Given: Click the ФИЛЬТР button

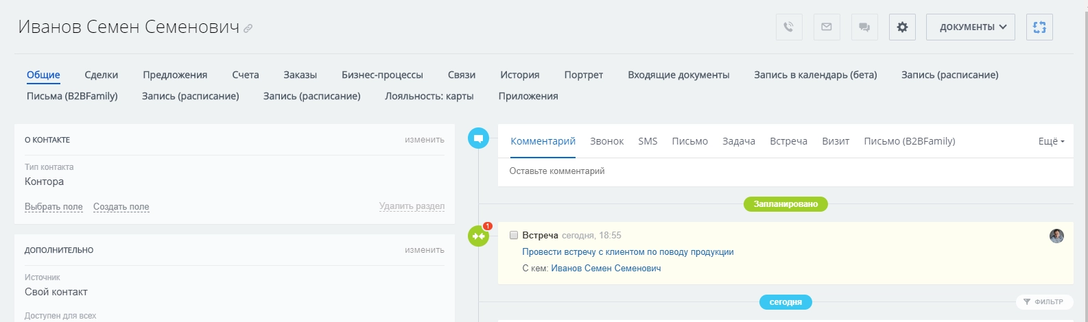Looking at the screenshot, I should point(1044,301).
